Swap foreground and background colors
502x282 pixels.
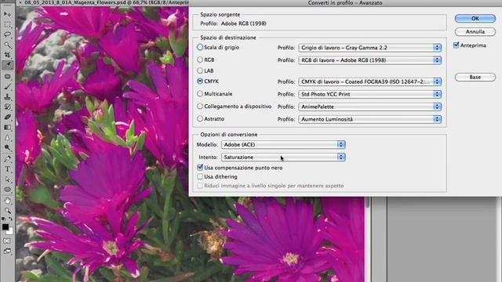[x=10, y=219]
